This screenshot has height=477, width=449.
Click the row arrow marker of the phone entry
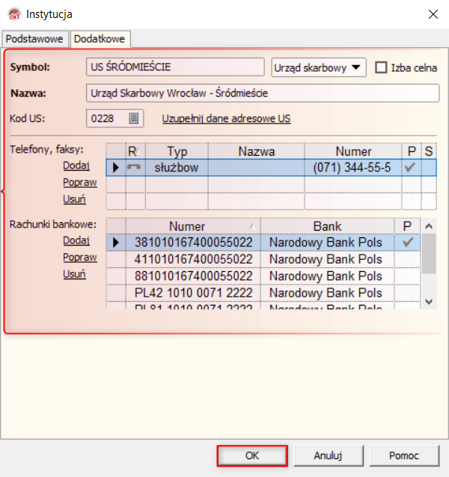(115, 167)
